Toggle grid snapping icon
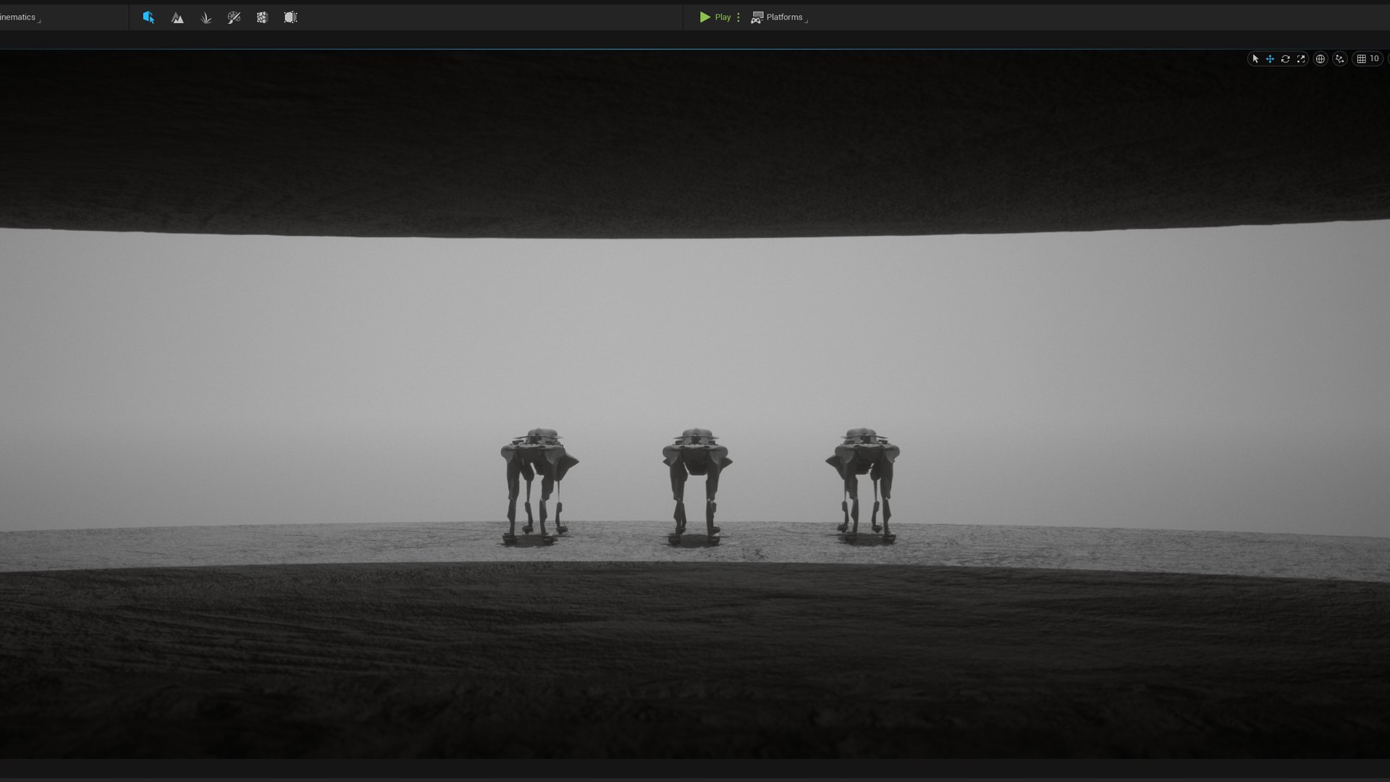 [x=1361, y=59]
